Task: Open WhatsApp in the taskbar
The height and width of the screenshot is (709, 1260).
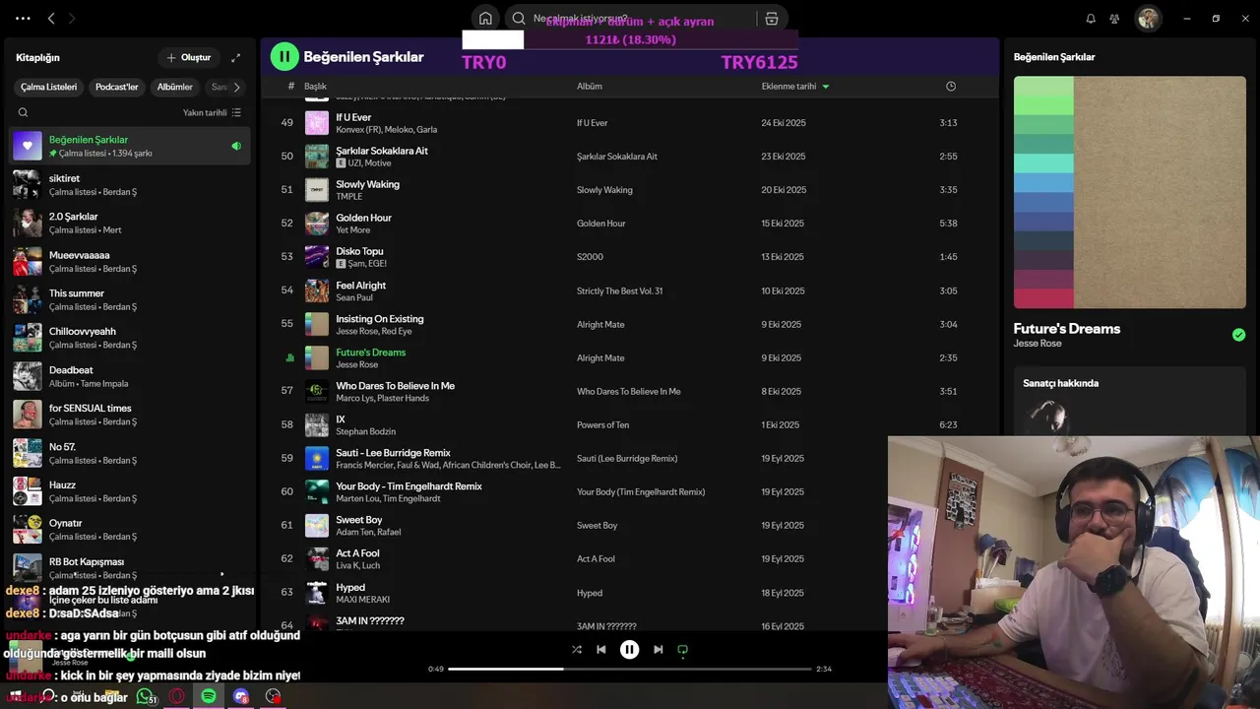Action: pyautogui.click(x=146, y=696)
